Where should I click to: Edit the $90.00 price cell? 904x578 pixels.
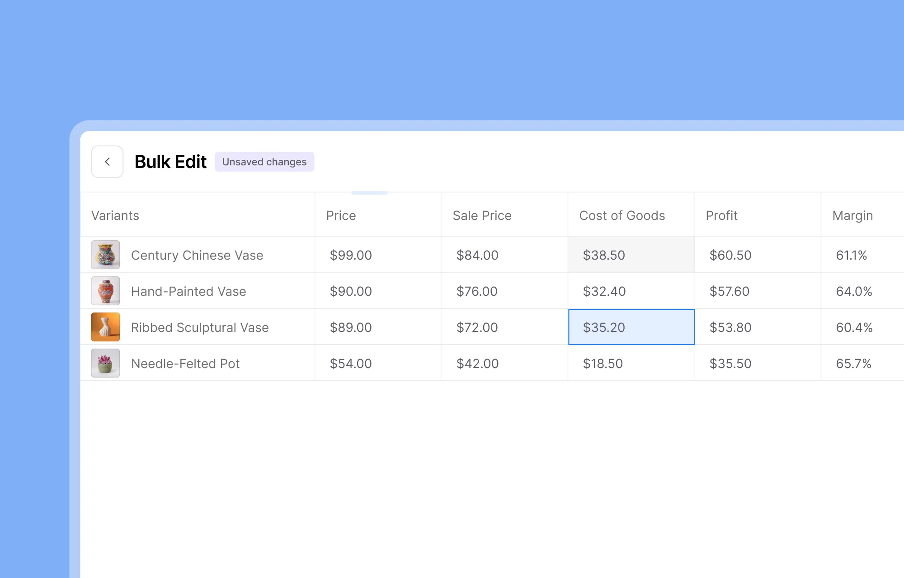coord(378,291)
